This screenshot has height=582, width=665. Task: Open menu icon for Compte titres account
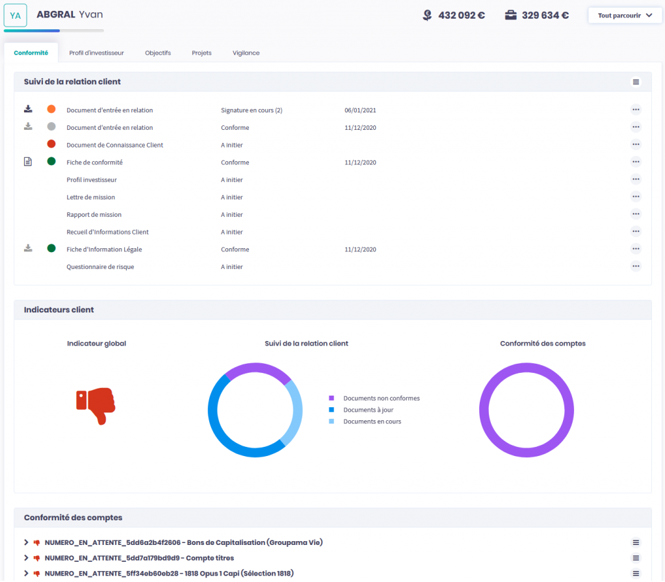(x=636, y=558)
